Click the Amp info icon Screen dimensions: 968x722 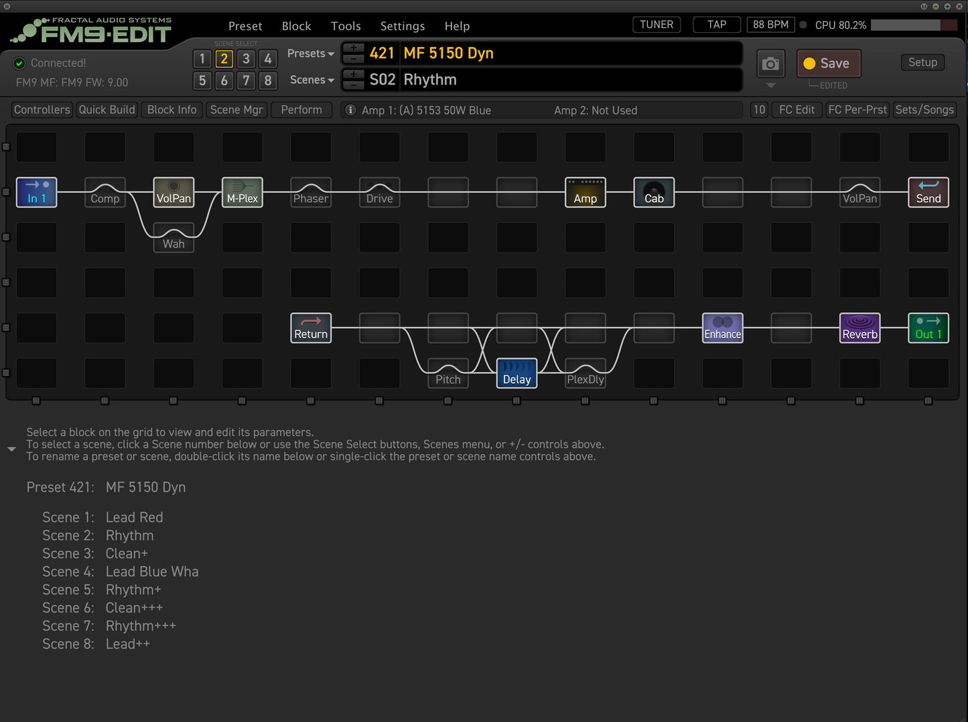(x=350, y=110)
